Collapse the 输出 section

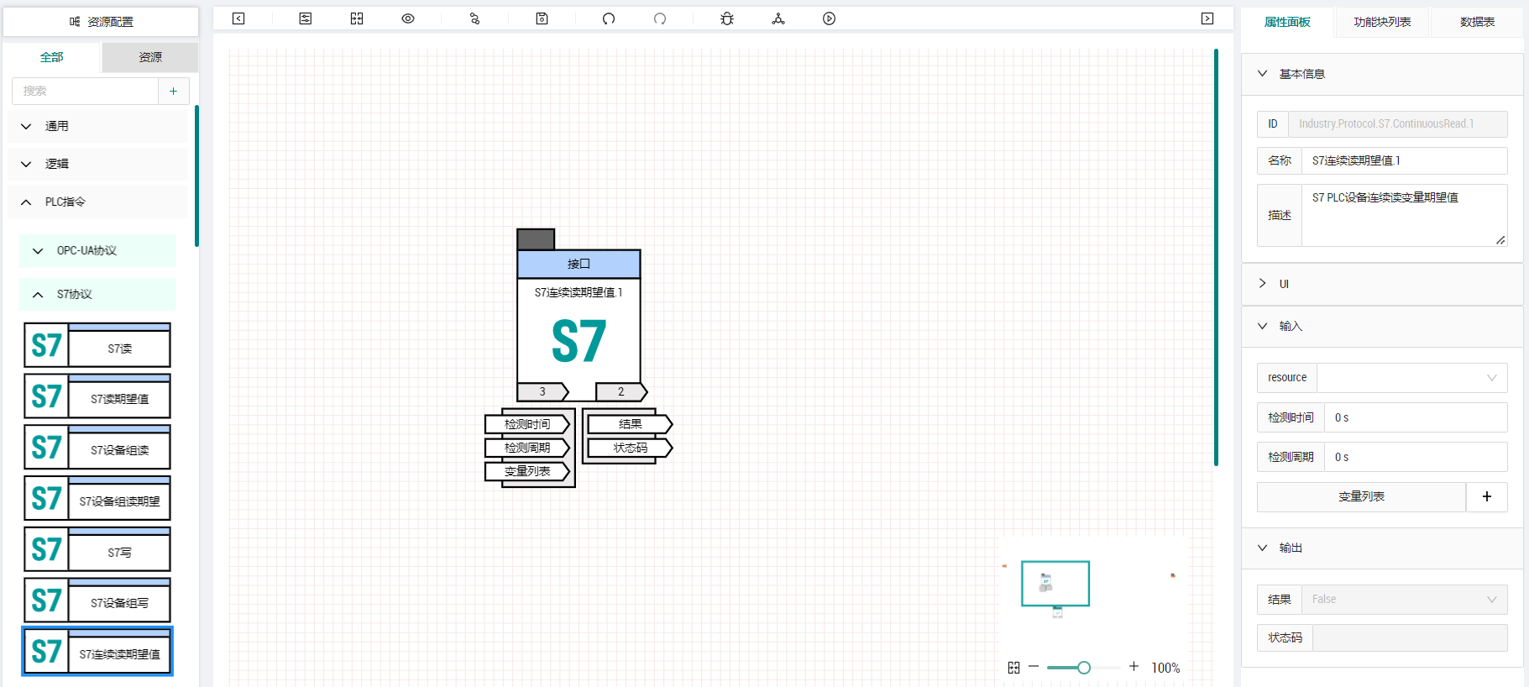coord(1382,548)
